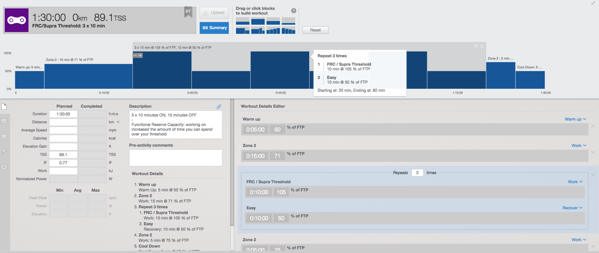Viewport: 599px width, 253px height.
Task: Duplicate the selected repeat block
Action: pyautogui.click(x=476, y=46)
